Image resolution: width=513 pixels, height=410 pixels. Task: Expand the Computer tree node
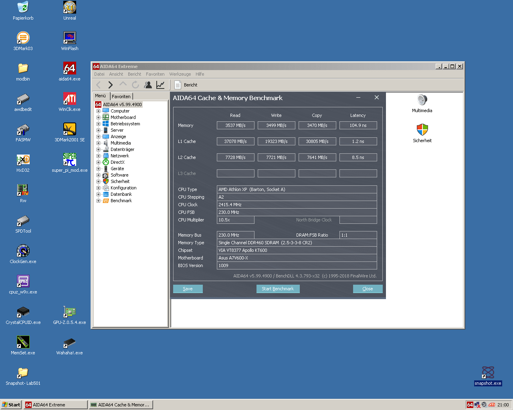pos(98,111)
